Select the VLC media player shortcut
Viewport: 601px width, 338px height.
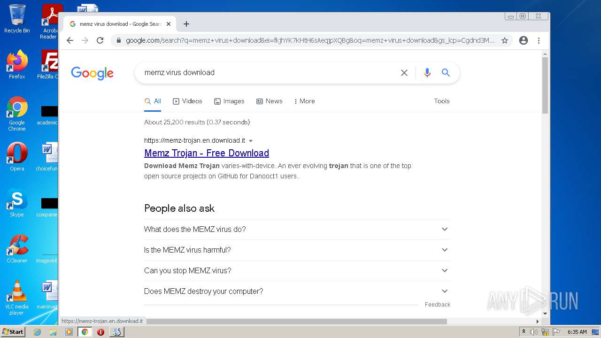[17, 298]
